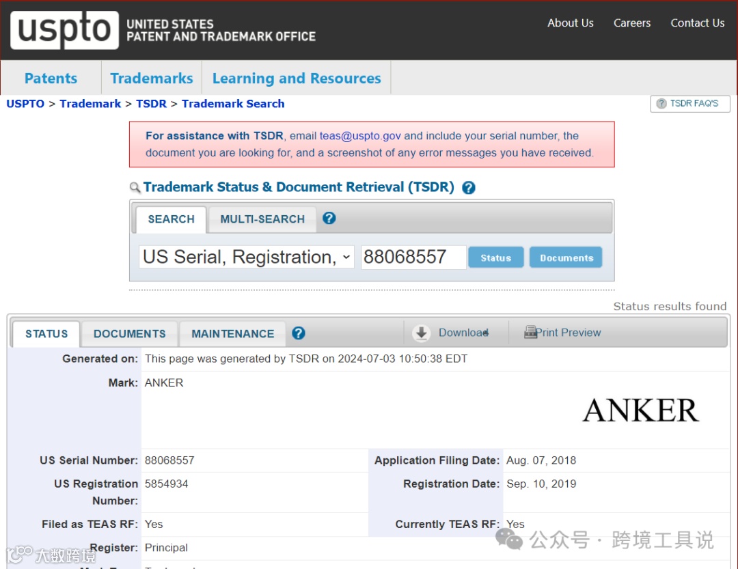Click the teas@uspto.gov email link
The image size is (738, 569).
click(x=360, y=136)
